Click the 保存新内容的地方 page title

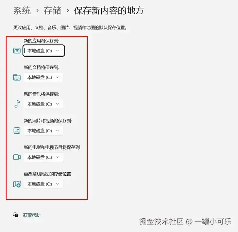point(109,11)
